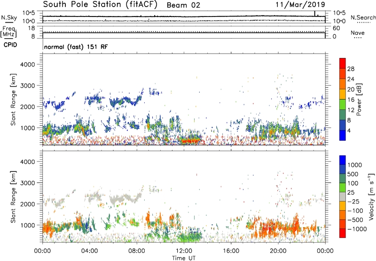Image resolution: width=376 pixels, height=261 pixels.
Task: Pick the teal 8–12 dB power segment
Action: point(343,115)
